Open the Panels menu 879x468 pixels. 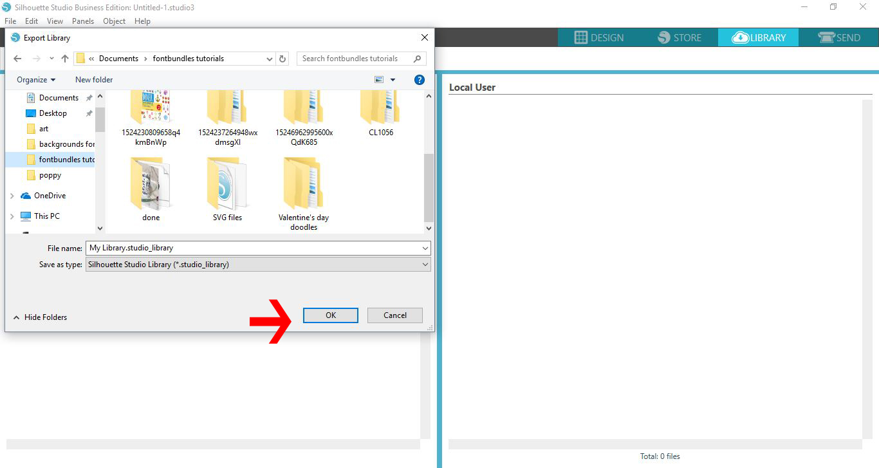[x=83, y=21]
